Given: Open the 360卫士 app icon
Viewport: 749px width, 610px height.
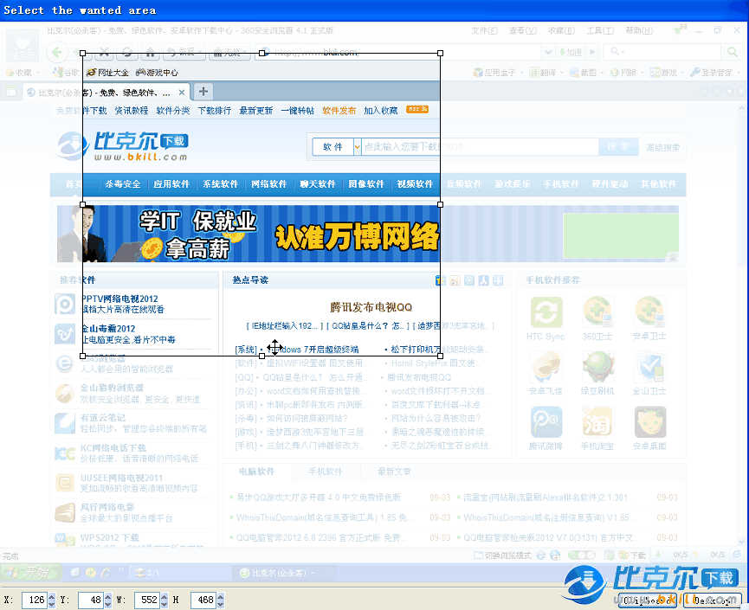Looking at the screenshot, I should point(597,312).
